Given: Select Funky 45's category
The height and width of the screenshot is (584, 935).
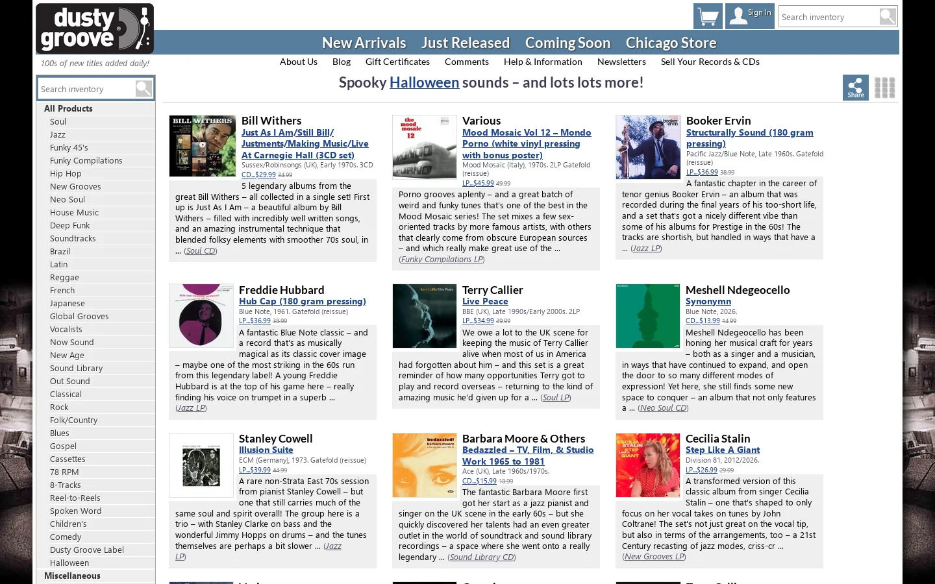Looking at the screenshot, I should pos(69,147).
